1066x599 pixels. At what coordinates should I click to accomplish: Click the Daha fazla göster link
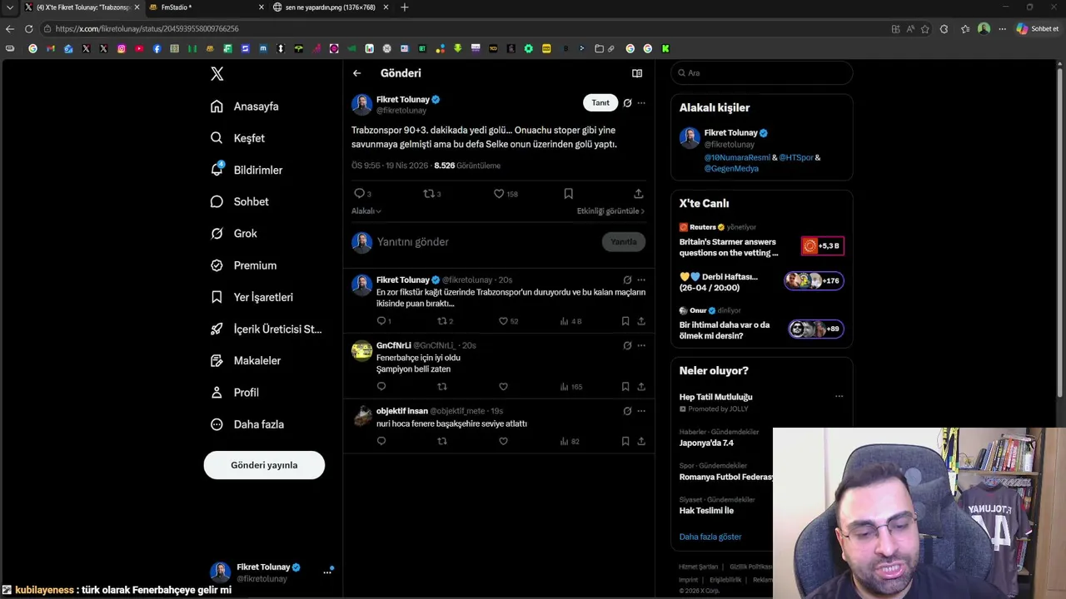coord(710,537)
